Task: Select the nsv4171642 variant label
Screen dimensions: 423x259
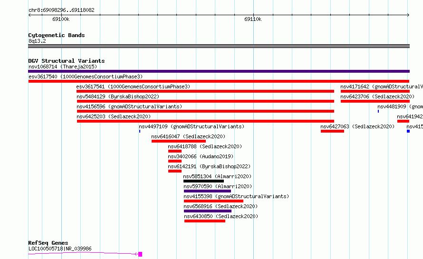Action: pos(382,86)
